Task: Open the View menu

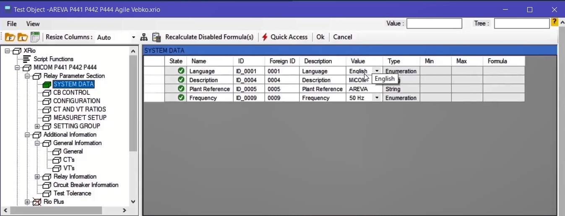Action: tap(33, 24)
